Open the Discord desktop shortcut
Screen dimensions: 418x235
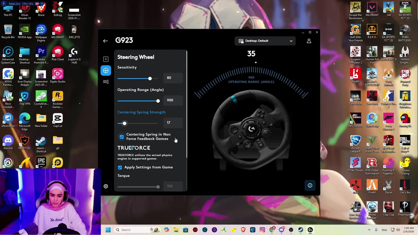point(8,143)
